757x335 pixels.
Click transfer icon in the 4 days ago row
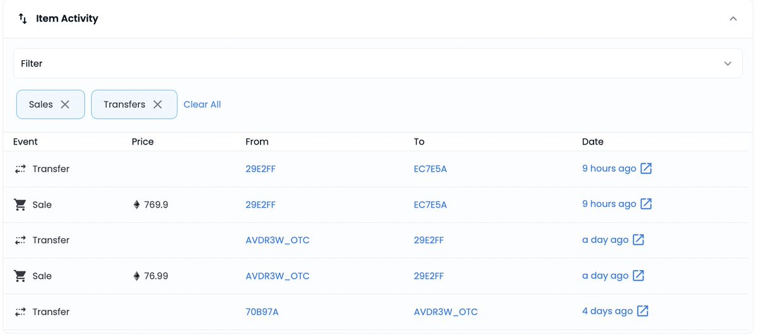click(20, 312)
